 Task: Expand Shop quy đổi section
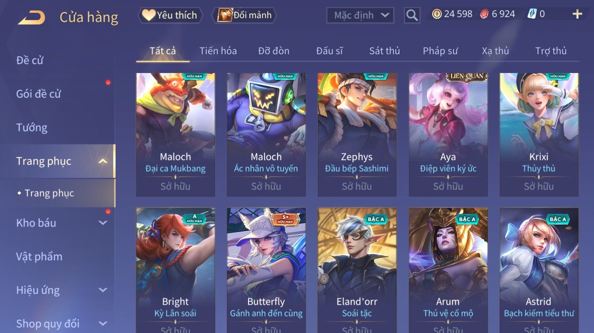pyautogui.click(x=103, y=324)
